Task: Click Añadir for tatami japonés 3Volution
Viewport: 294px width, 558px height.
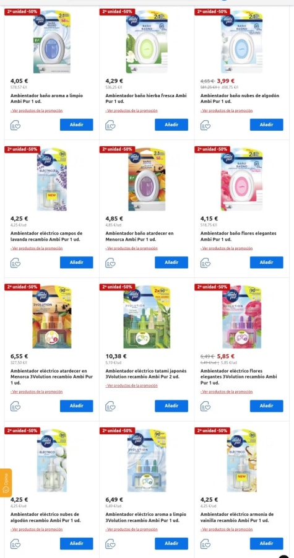Action: pos(171,406)
